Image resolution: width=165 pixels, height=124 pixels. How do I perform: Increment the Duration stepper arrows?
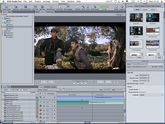(x=148, y=81)
